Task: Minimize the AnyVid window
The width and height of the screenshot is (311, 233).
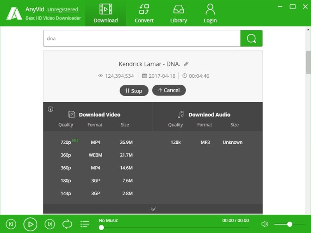Action: 280,7
